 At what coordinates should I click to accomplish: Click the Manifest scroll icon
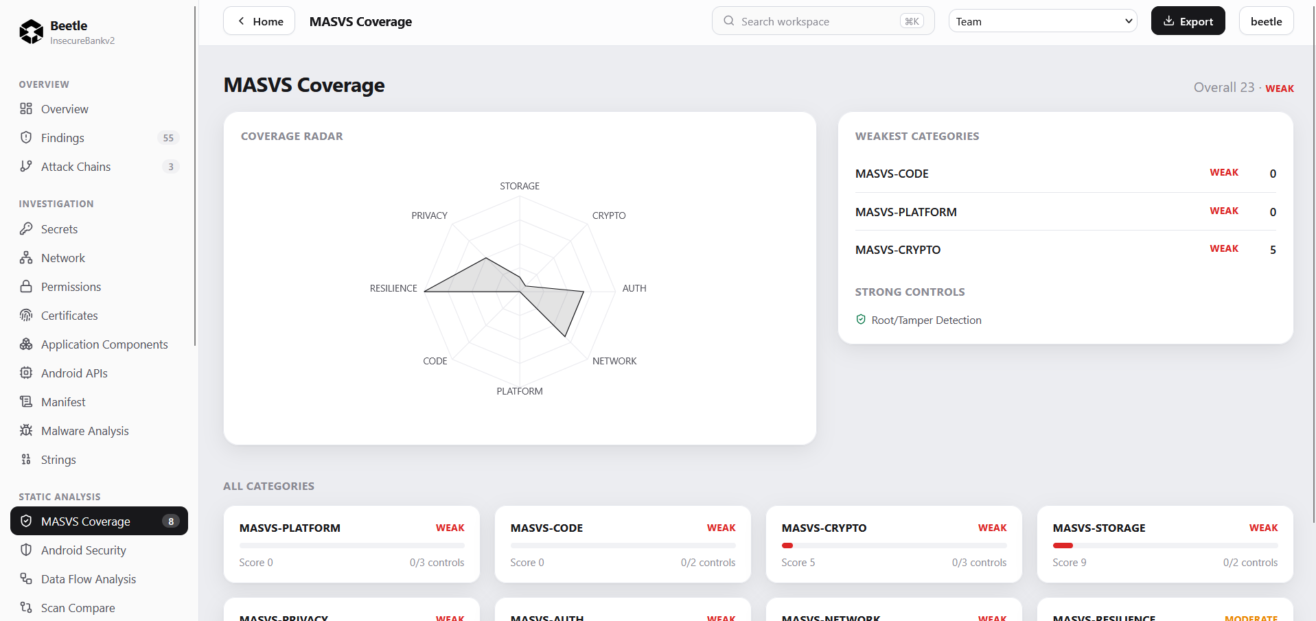(26, 401)
